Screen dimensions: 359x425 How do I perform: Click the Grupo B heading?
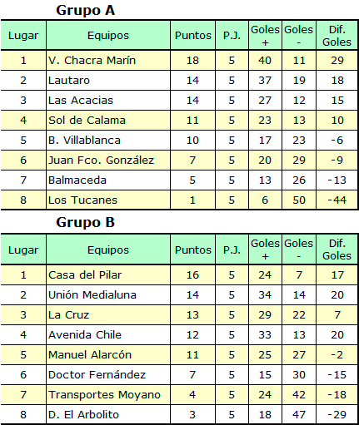(x=85, y=222)
